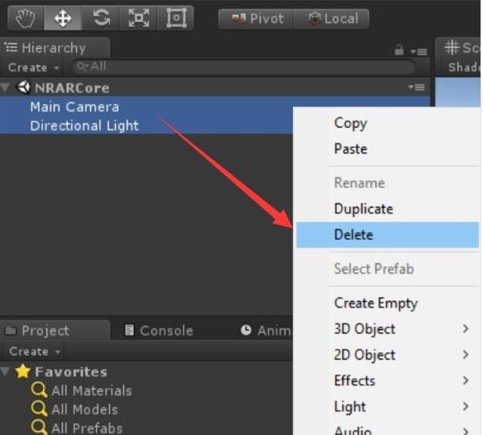Select the All Materials saved search
The height and width of the screenshot is (435, 483).
(x=81, y=390)
